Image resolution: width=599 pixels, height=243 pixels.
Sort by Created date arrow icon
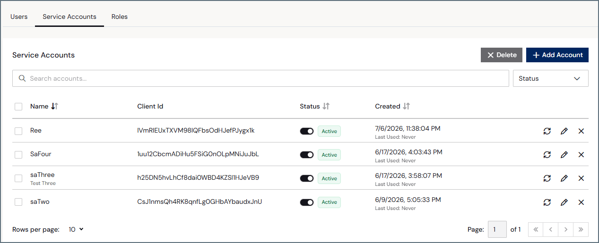pos(406,106)
